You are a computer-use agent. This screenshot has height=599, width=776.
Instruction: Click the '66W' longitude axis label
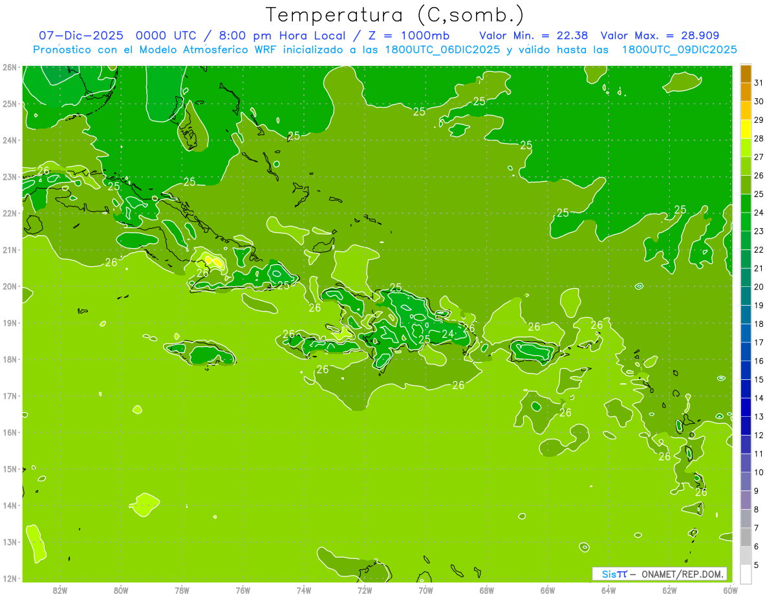point(548,590)
